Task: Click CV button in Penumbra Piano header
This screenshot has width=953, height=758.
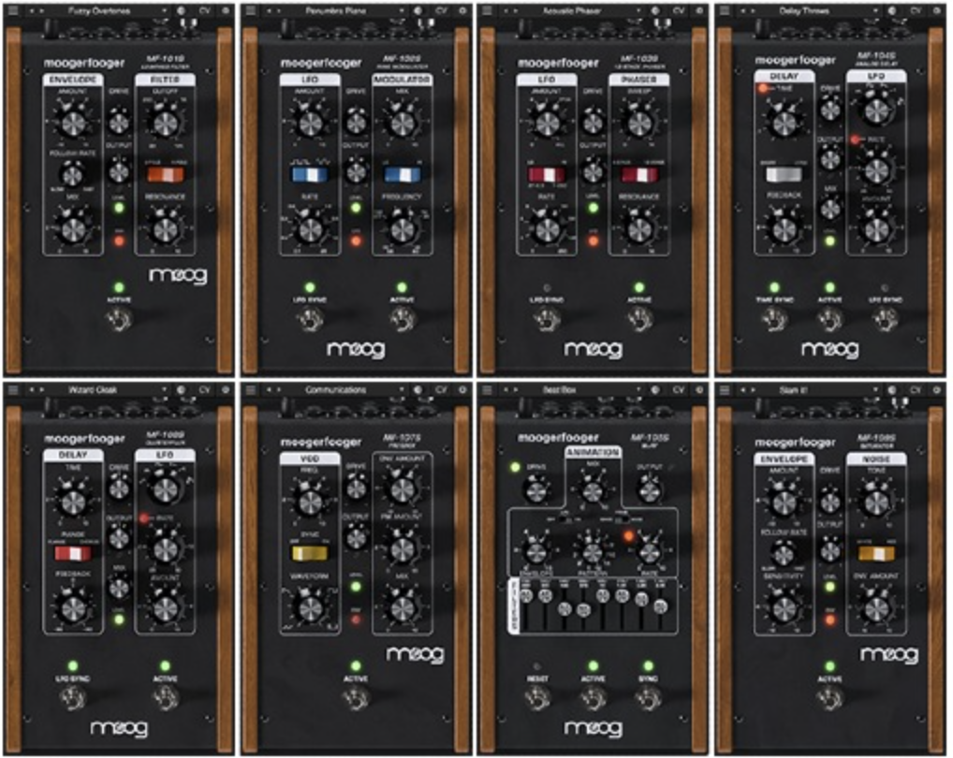Action: (441, 10)
